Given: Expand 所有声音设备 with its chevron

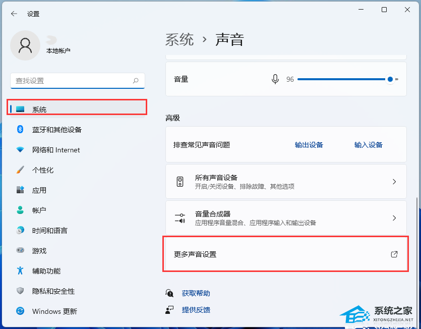Looking at the screenshot, I should tap(394, 182).
